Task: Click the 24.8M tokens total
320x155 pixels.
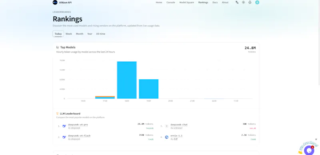Action: (250, 48)
